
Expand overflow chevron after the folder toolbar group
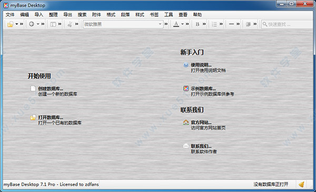[22, 24]
